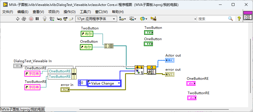Click the VI icon pane top right

click(248, 16)
